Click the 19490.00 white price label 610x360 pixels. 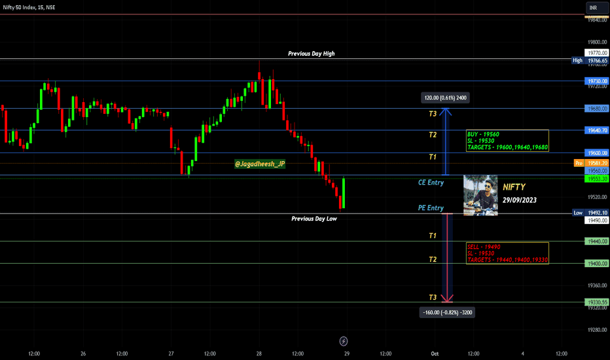596,221
